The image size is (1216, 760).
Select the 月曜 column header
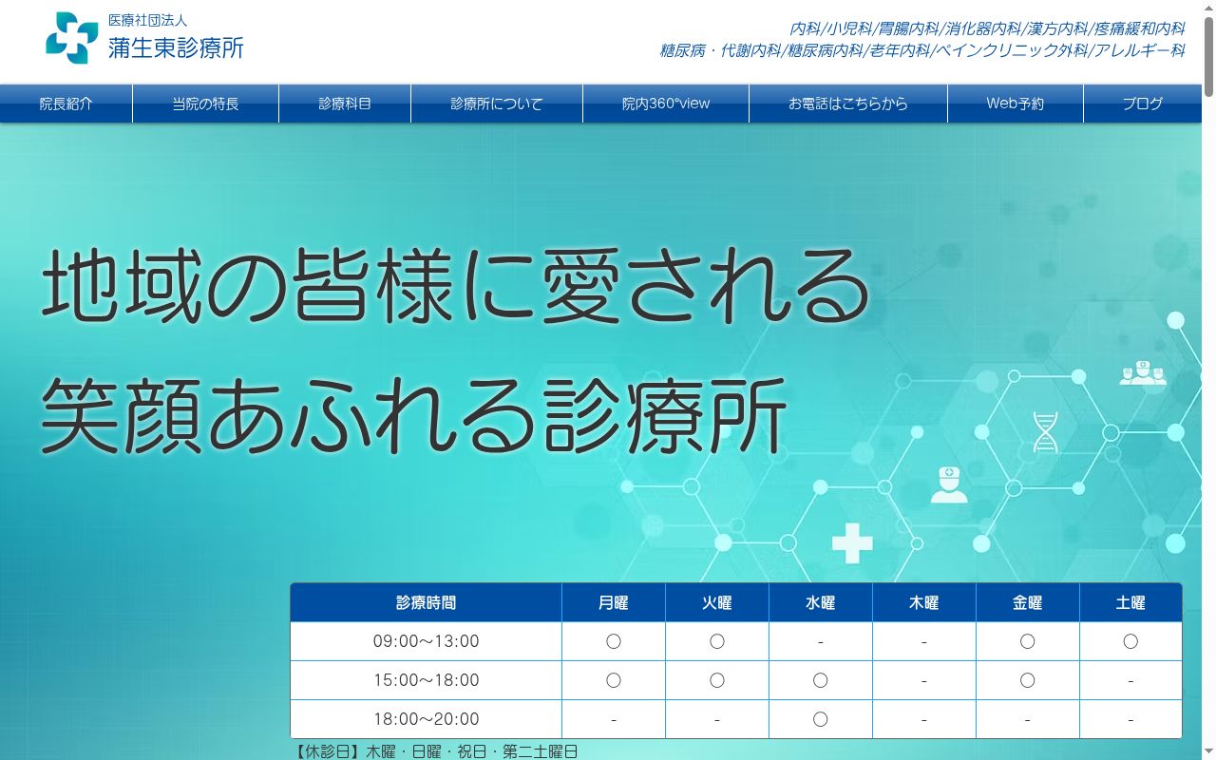(614, 602)
